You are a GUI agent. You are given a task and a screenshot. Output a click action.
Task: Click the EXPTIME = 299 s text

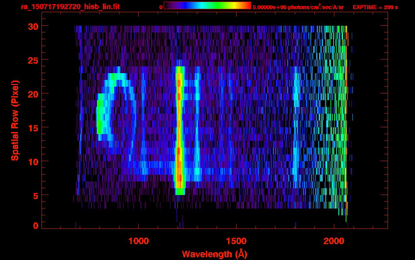click(375, 7)
